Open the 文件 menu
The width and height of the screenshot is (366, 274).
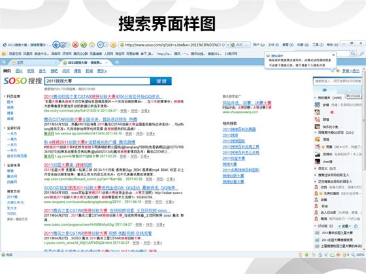pos(273,44)
